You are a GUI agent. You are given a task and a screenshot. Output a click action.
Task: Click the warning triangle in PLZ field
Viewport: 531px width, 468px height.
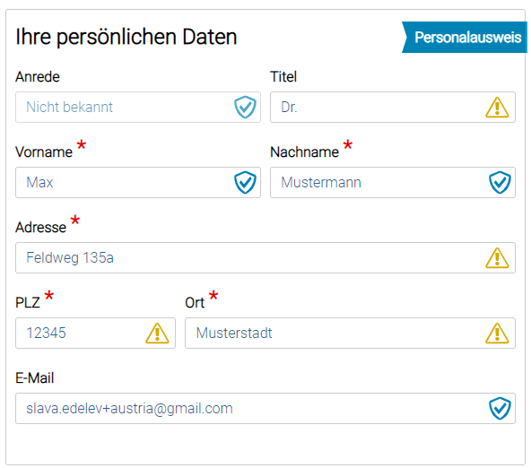click(157, 333)
